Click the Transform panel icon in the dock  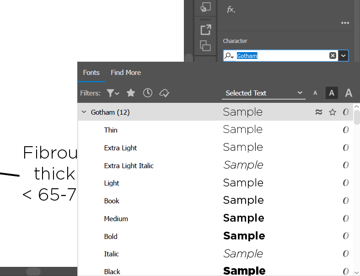tap(205, 7)
